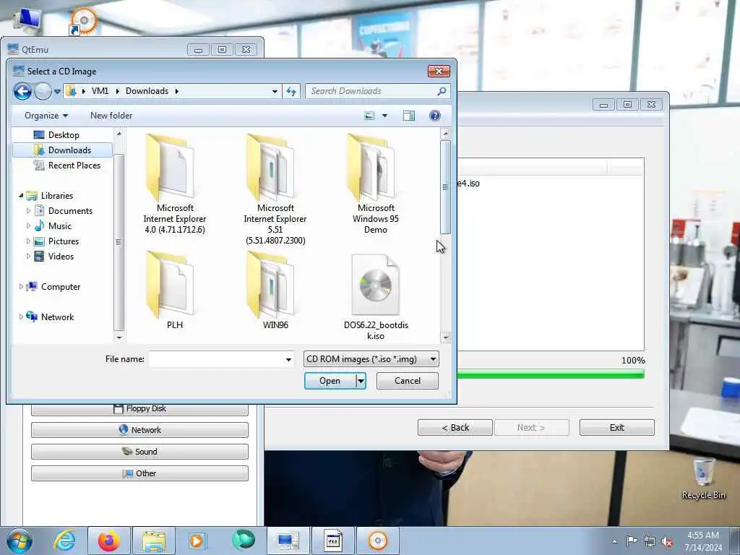Click the muted volume tray icon
740x555 pixels.
pos(667,542)
